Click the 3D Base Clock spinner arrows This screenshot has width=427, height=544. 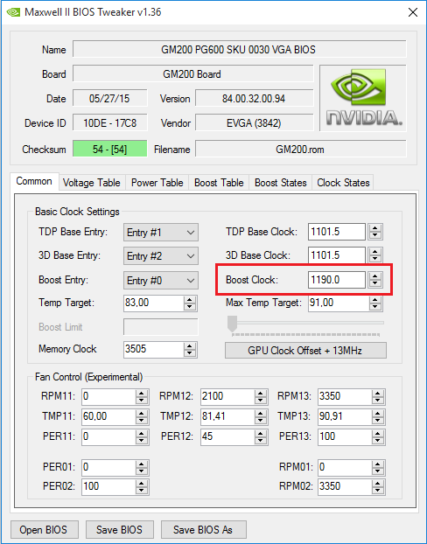(x=374, y=255)
